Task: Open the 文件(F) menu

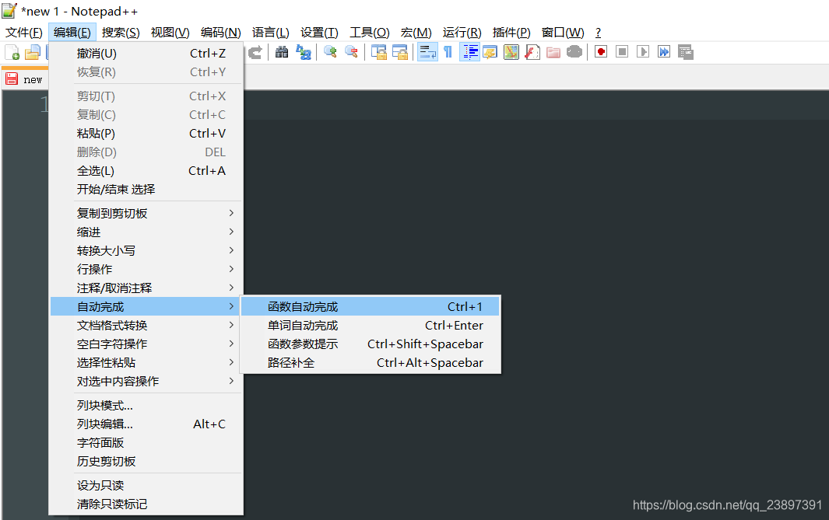Action: coord(24,33)
